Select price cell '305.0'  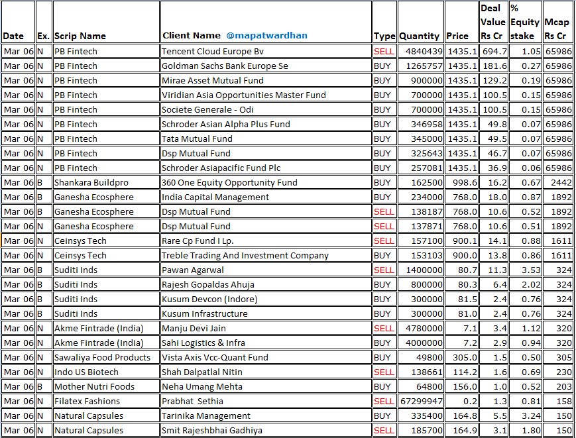click(461, 357)
